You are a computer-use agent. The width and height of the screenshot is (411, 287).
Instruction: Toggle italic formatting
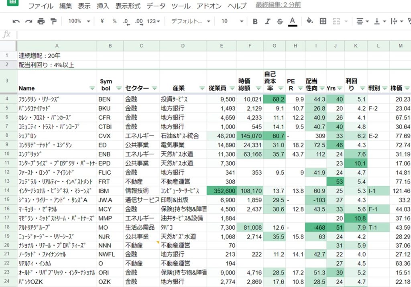click(267, 22)
